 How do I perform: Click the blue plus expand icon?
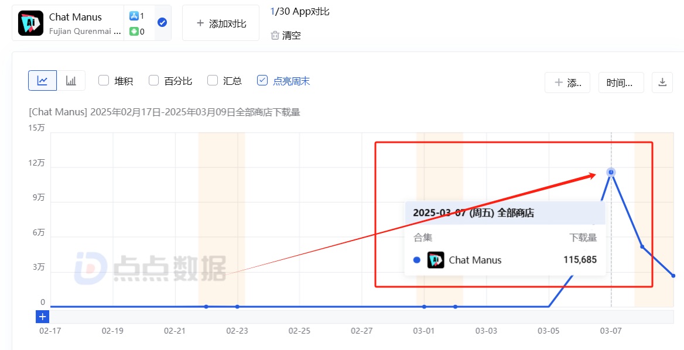pyautogui.click(x=43, y=317)
